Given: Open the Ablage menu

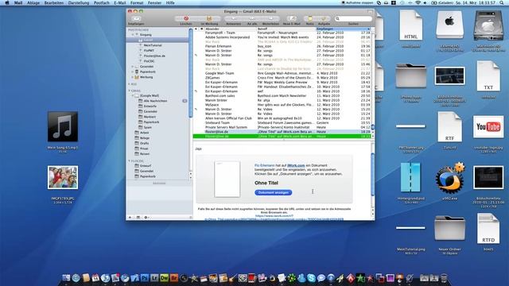Looking at the screenshot, I should point(33,2).
